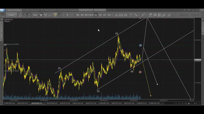The image size is (204, 114).
Task: Open the Trading Statement tab
Action: tap(31, 10)
